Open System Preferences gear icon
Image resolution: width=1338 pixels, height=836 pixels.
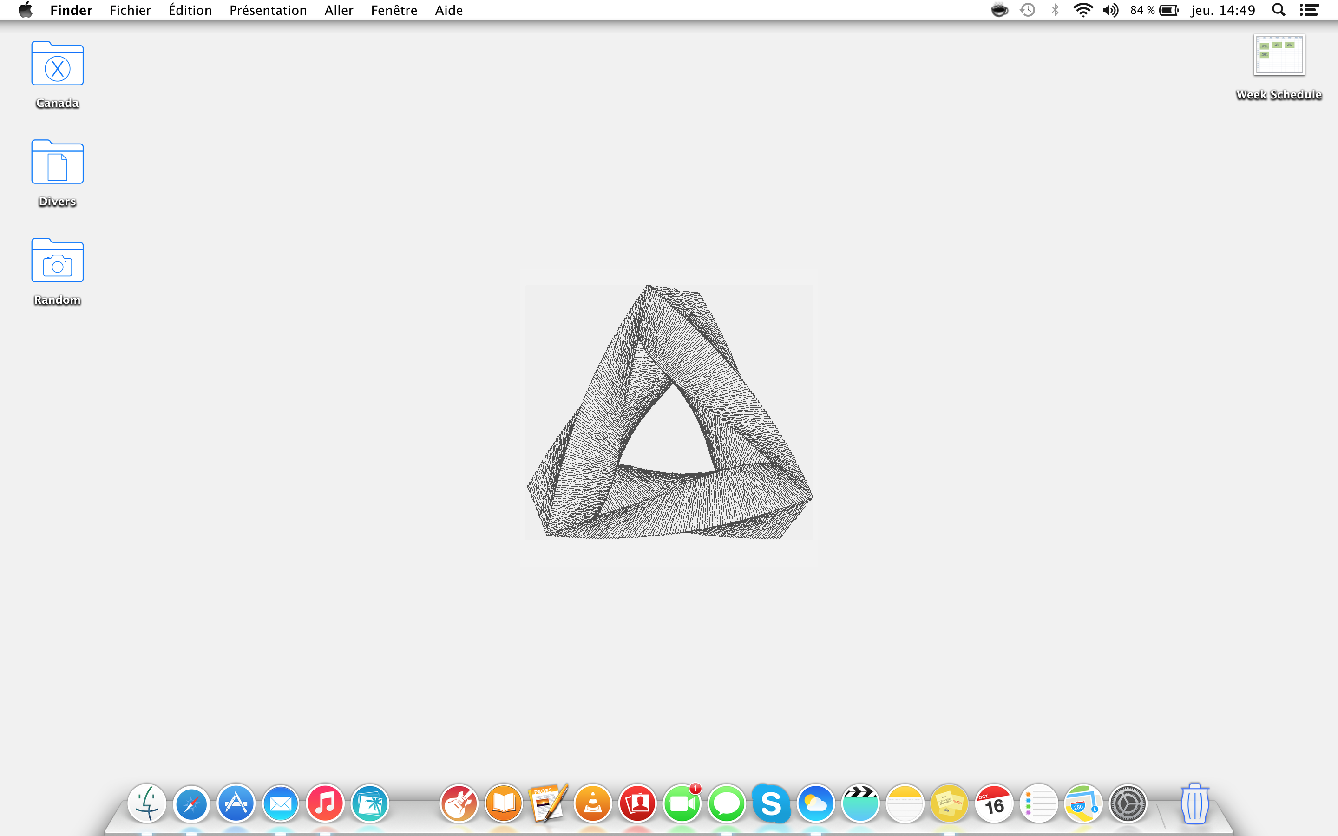1128,803
